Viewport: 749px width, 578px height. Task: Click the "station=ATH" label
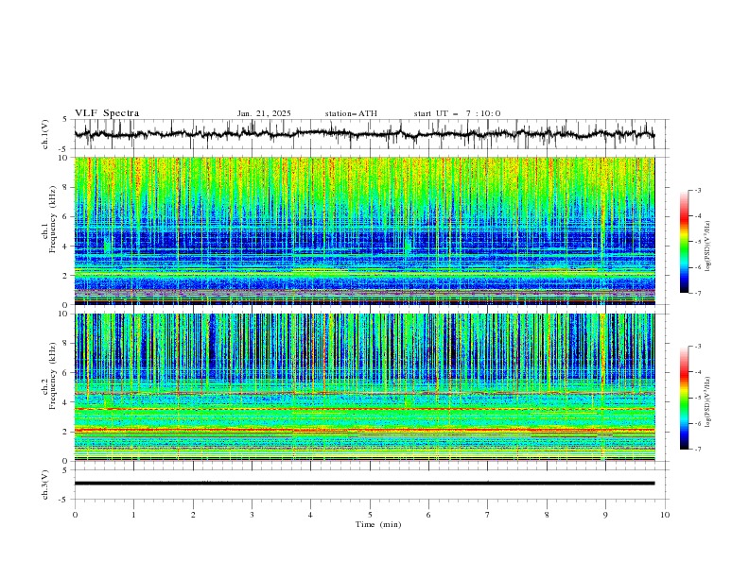coord(351,113)
